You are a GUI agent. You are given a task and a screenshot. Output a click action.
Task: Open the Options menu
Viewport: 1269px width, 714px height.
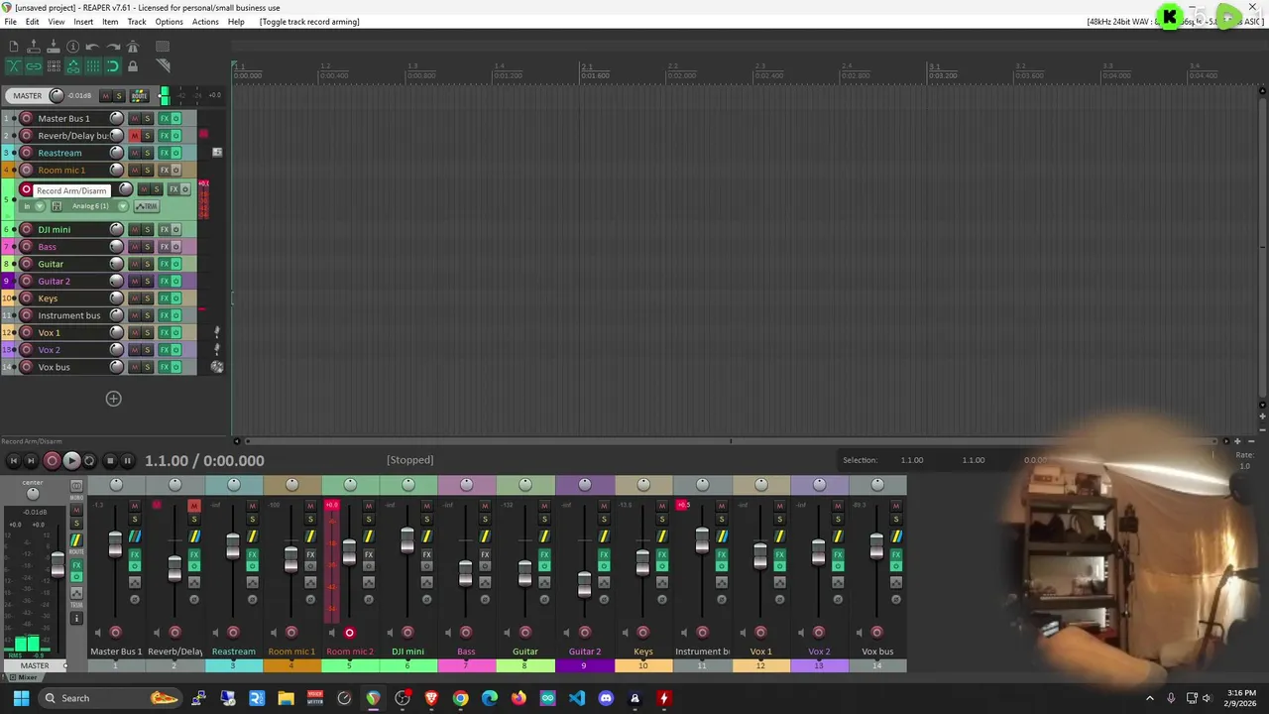pyautogui.click(x=169, y=22)
